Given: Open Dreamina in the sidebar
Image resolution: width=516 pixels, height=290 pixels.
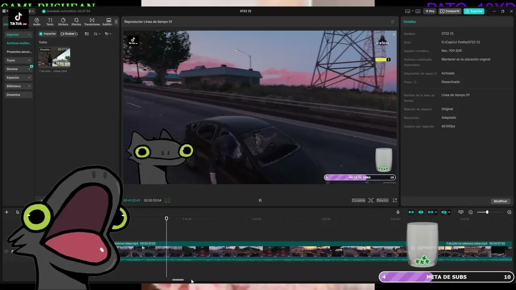Looking at the screenshot, I should 19,95.
